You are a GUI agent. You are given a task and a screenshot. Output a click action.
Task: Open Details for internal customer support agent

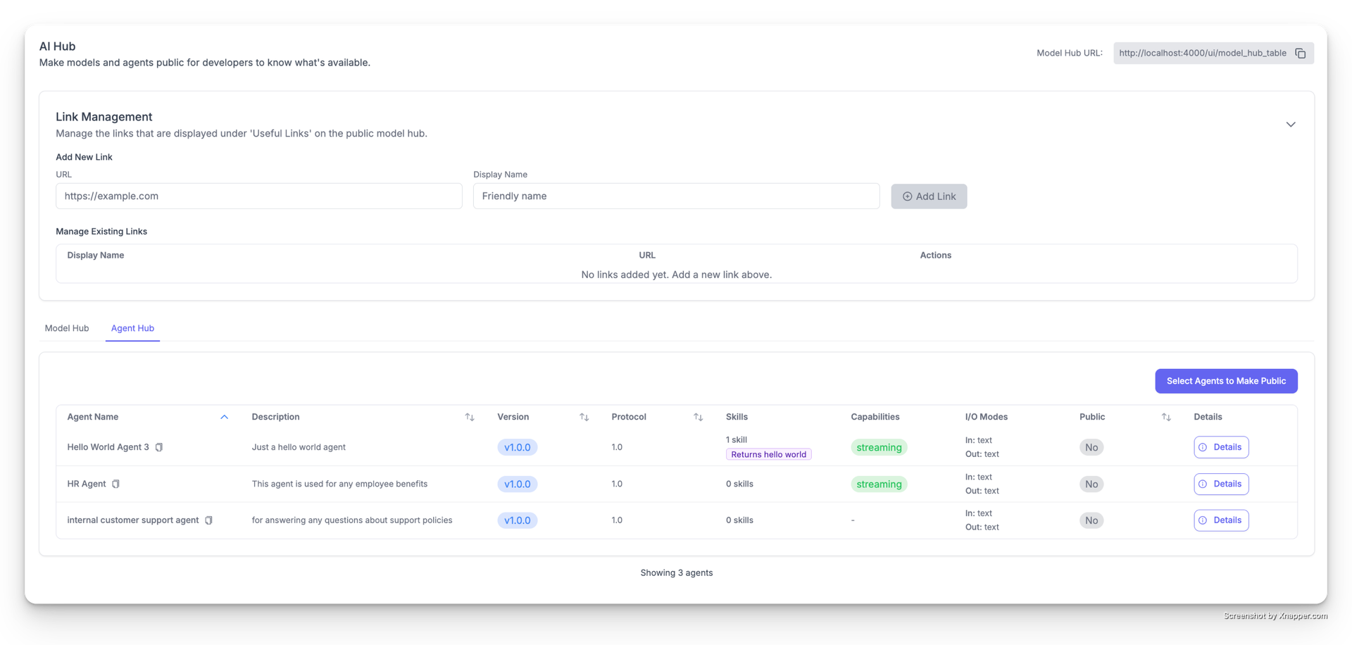tap(1221, 520)
